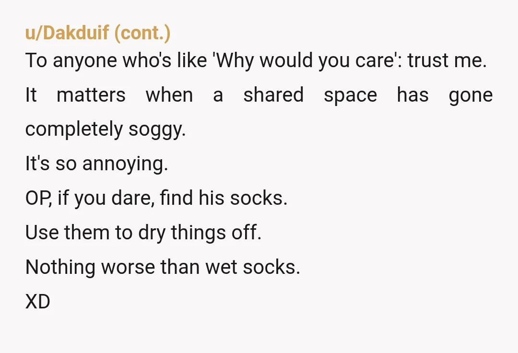
Task: Click the word 'soggy.'
Action: click(157, 130)
